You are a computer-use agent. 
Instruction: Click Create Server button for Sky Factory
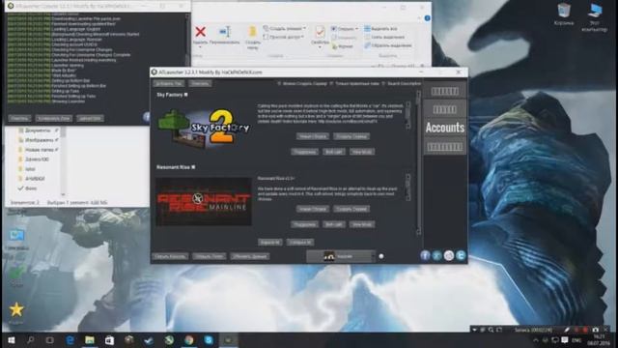(x=351, y=136)
